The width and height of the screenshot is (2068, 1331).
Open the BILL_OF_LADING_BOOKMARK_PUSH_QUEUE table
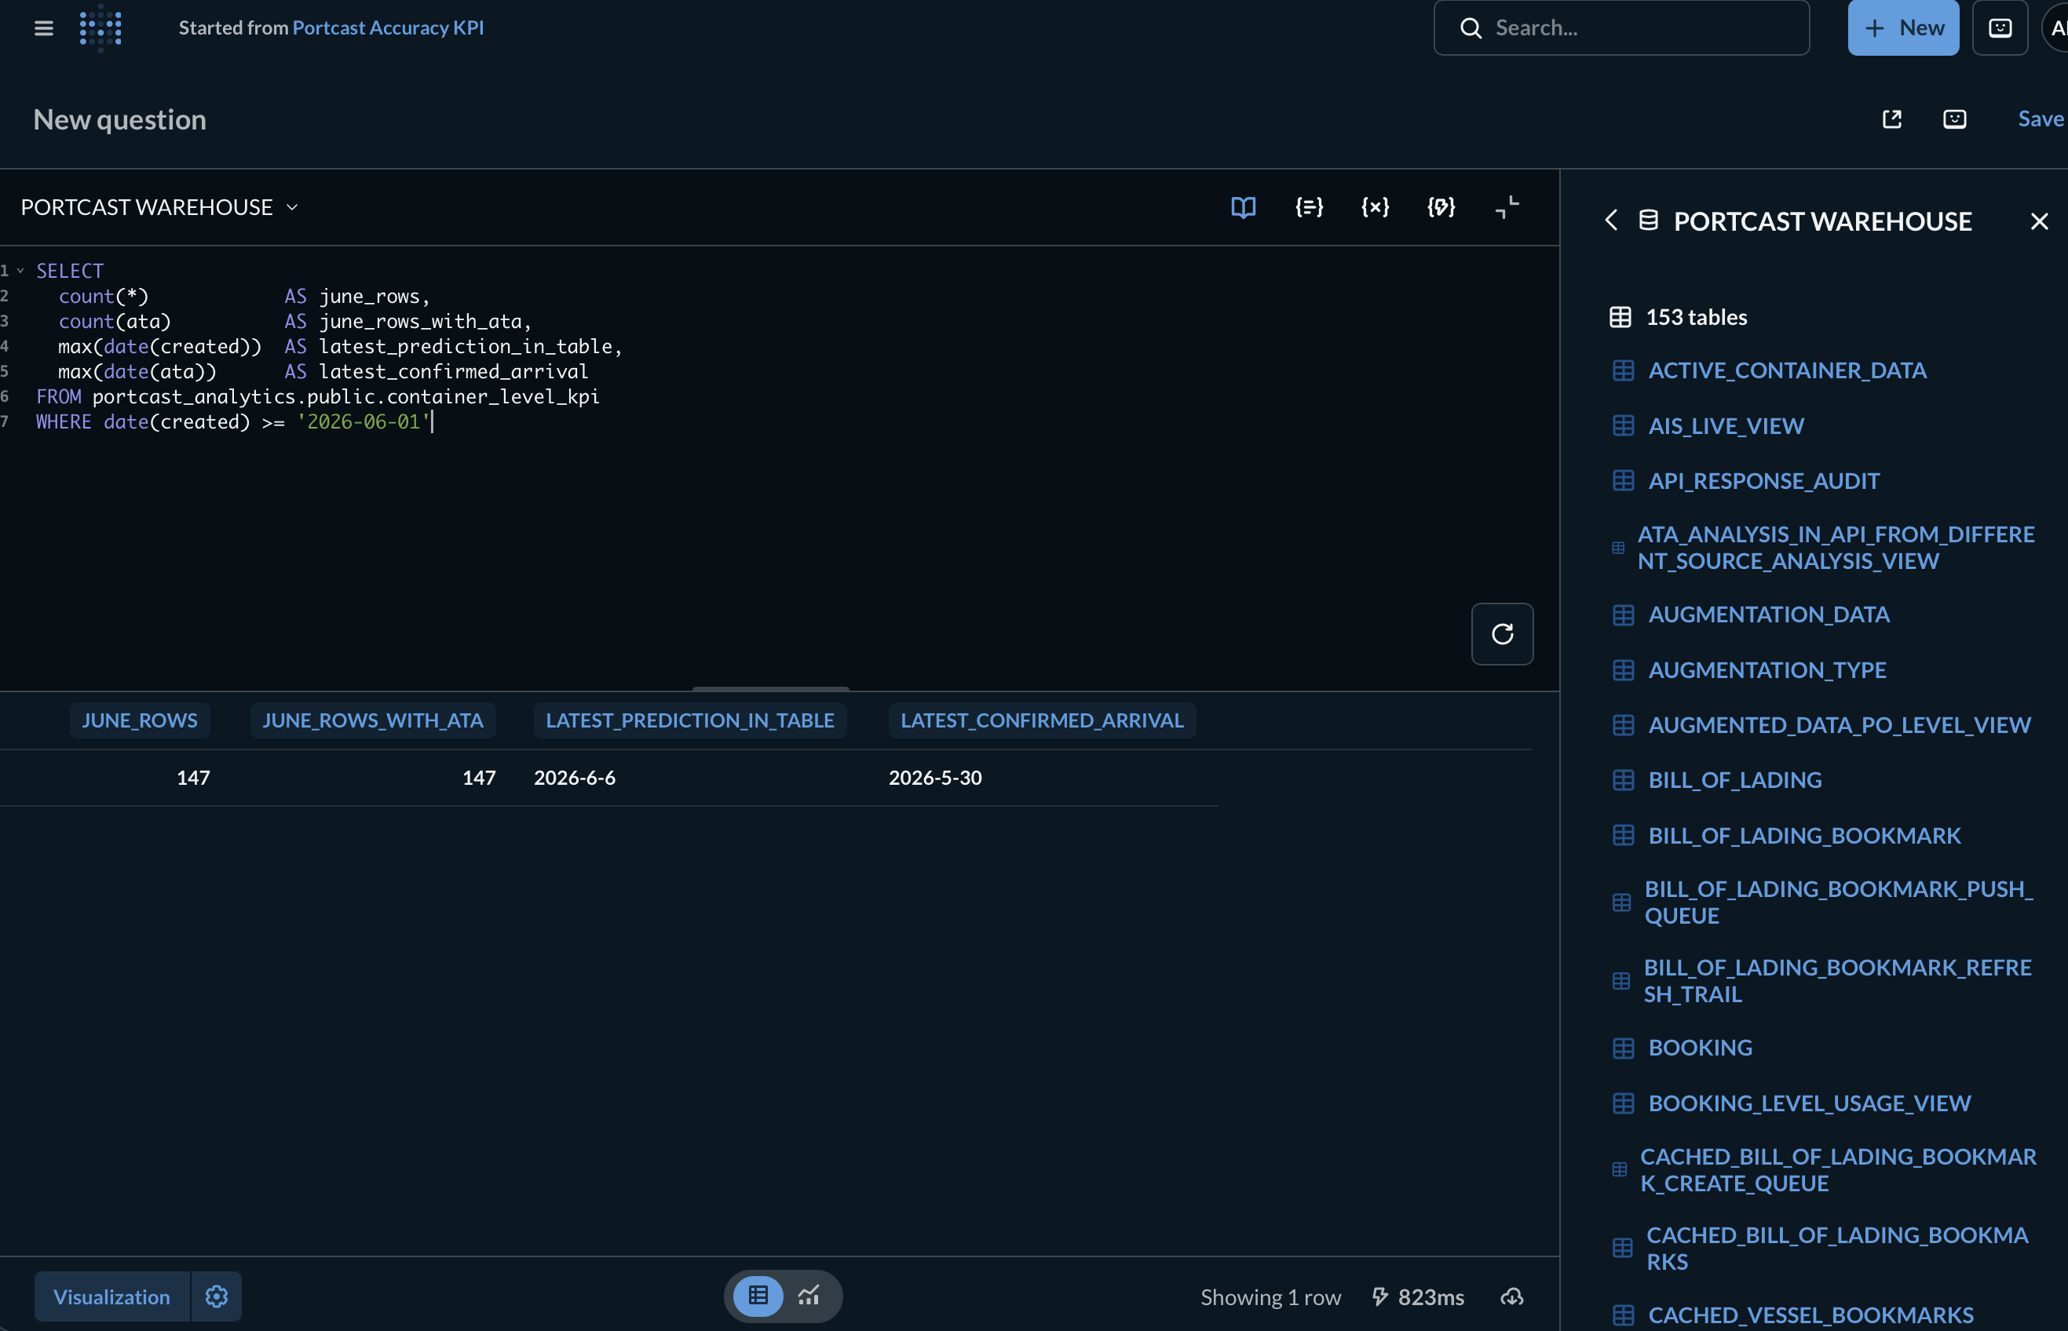coord(1838,903)
